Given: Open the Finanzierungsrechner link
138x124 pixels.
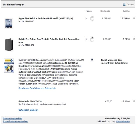Looking at the screenshot, I should pyautogui.click(x=13, y=118).
